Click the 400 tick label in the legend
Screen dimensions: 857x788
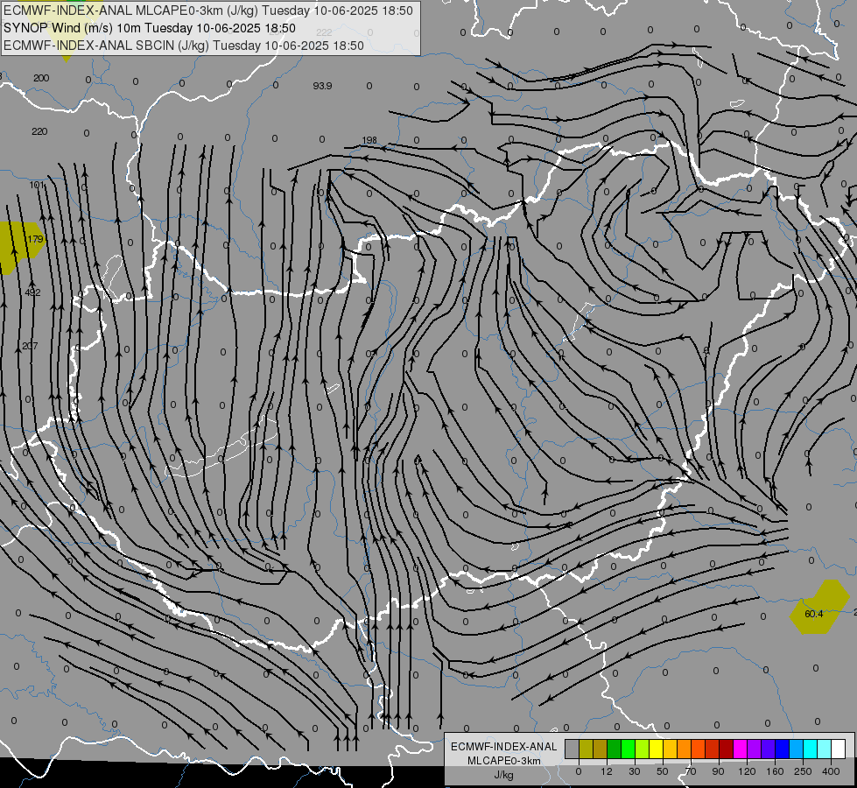click(x=831, y=771)
